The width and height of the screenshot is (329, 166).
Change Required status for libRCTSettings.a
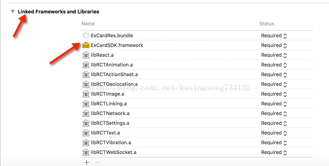pyautogui.click(x=274, y=123)
